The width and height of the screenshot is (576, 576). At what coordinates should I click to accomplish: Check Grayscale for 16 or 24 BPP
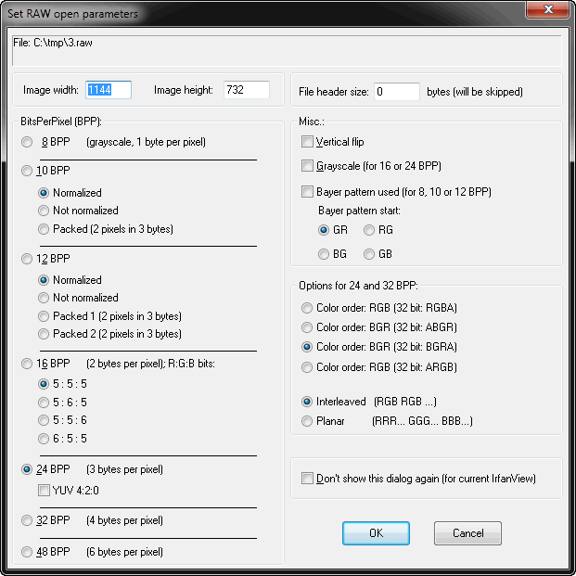pyautogui.click(x=307, y=166)
